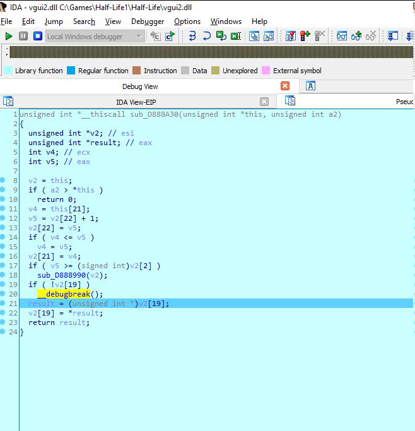Open the View menu
The height and width of the screenshot is (431, 415).
tap(113, 21)
